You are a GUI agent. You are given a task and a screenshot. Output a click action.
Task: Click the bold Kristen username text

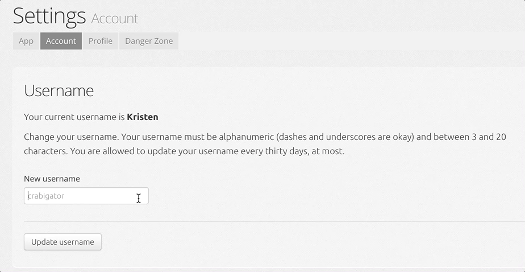pos(143,117)
